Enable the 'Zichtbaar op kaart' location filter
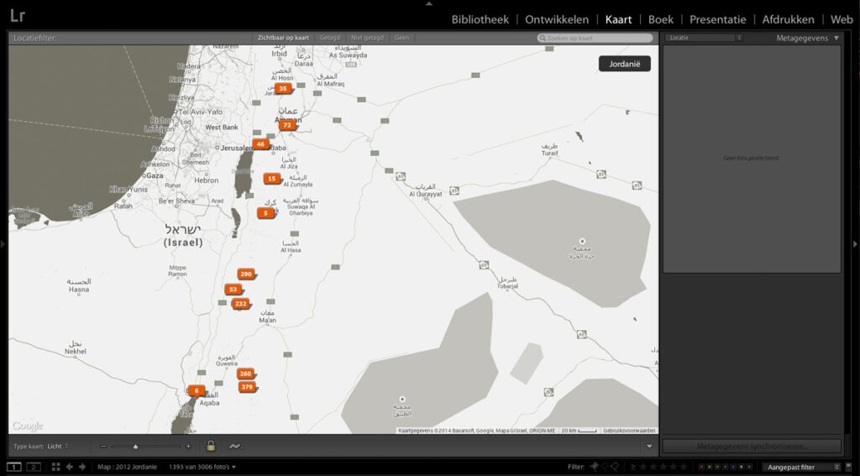This screenshot has height=476, width=860. tap(283, 38)
